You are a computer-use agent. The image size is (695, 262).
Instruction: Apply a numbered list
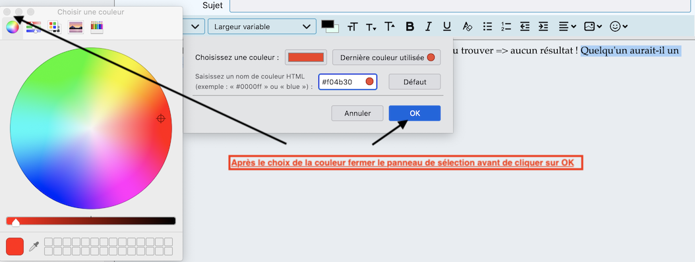[506, 26]
